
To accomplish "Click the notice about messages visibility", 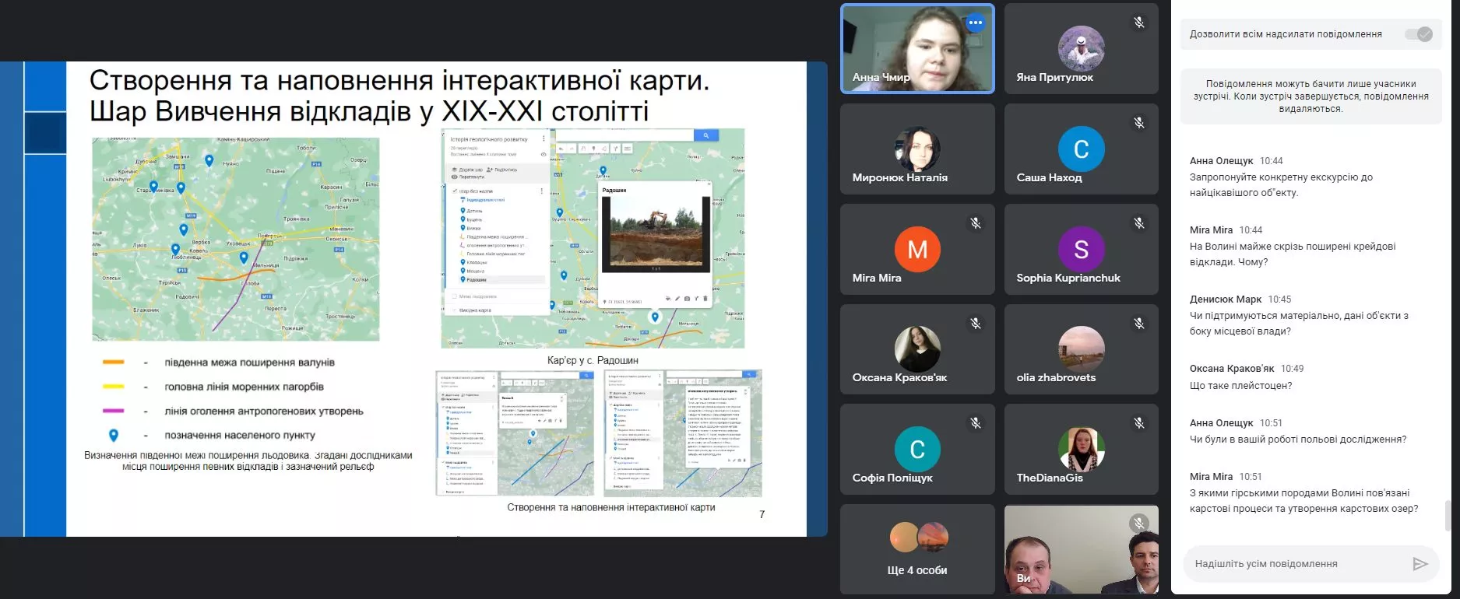I will click(1310, 96).
